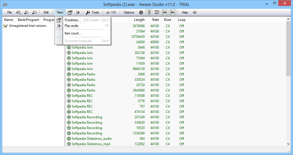This screenshot has width=293, height=155.
Task: Choose Properties... from the View menu
Action: click(87, 20)
